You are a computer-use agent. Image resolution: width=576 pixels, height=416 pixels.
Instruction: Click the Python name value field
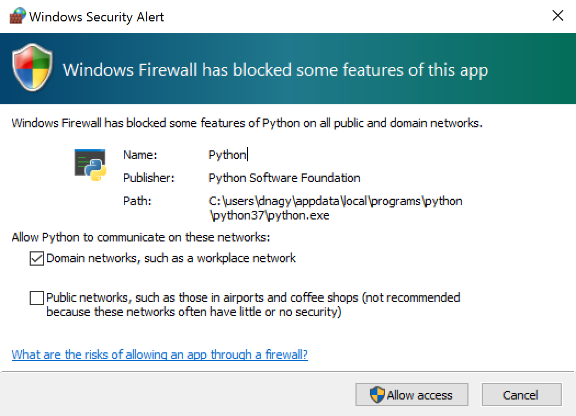click(x=228, y=155)
